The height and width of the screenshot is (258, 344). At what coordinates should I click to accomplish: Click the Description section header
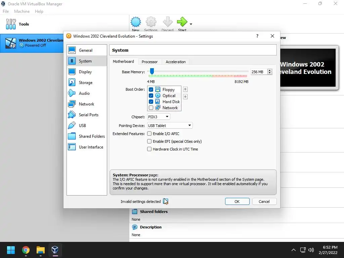click(x=150, y=227)
